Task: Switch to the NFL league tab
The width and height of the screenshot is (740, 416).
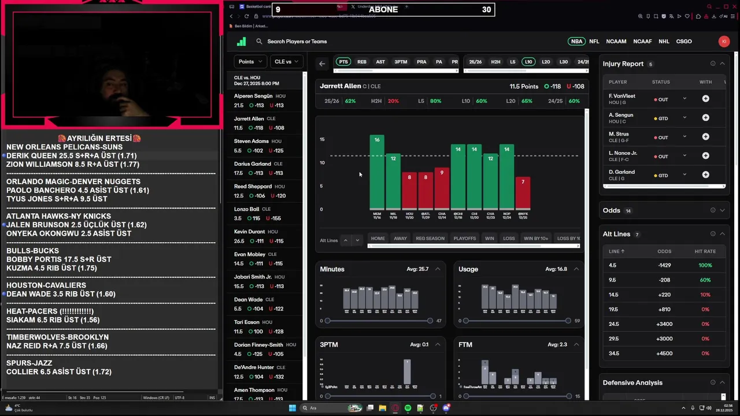Action: (594, 42)
